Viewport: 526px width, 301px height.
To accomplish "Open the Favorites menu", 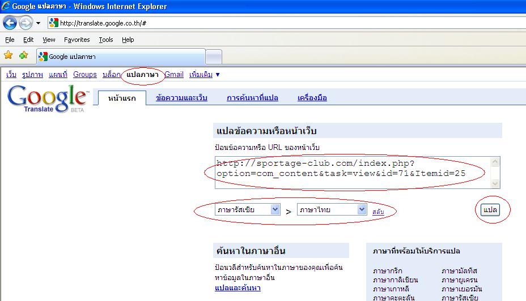I will pyautogui.click(x=77, y=40).
